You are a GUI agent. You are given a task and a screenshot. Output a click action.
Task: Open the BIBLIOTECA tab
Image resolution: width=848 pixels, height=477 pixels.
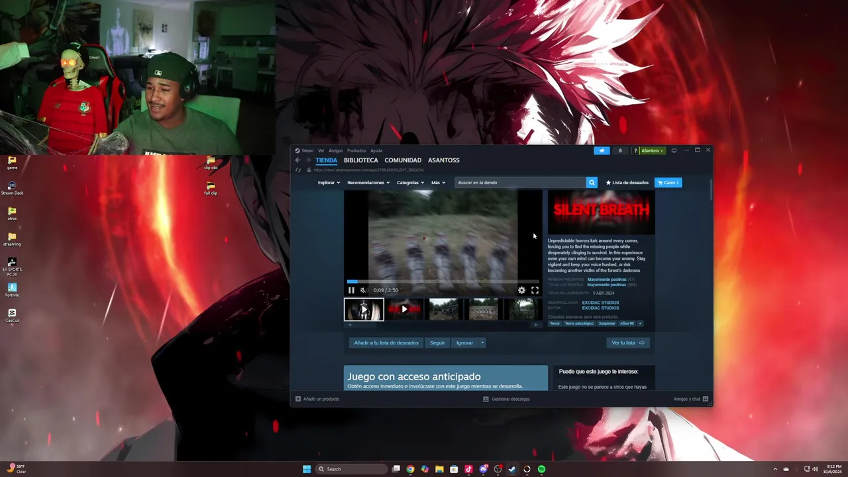click(x=361, y=160)
